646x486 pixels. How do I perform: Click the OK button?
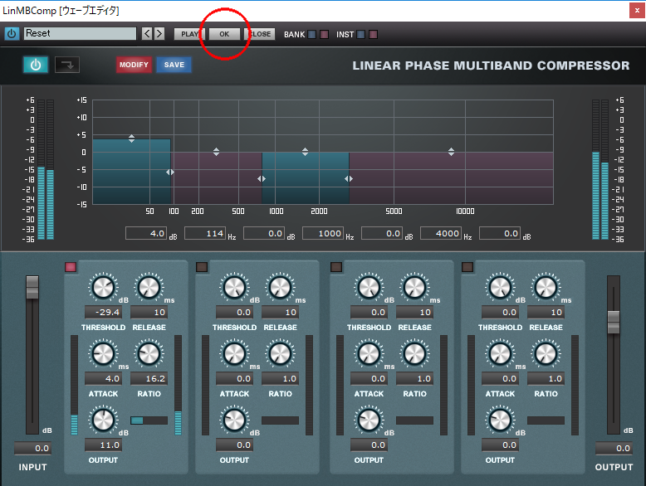[225, 34]
